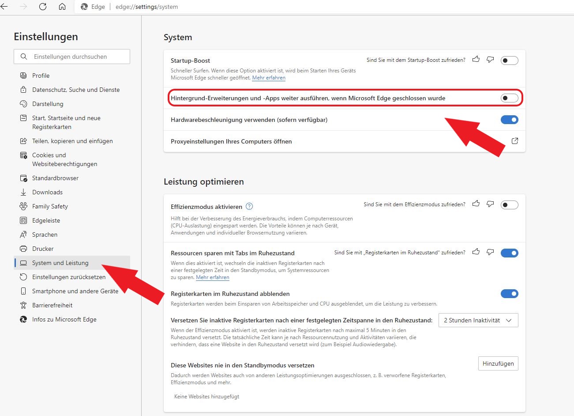Go to home with house icon
The width and height of the screenshot is (574, 416).
click(x=62, y=7)
